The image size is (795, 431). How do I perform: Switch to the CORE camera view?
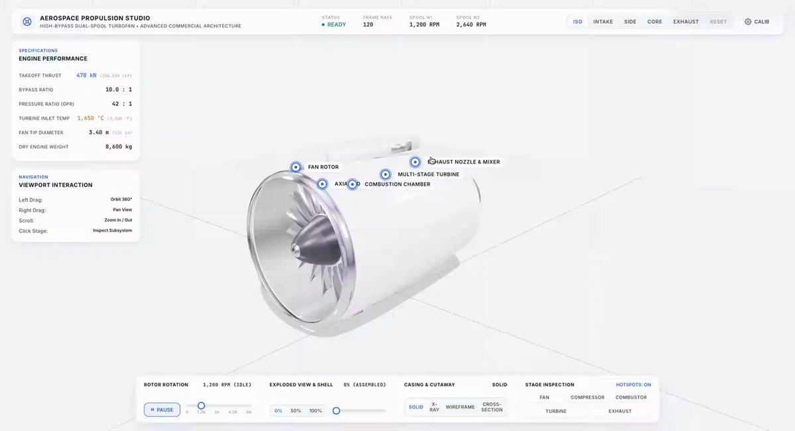pos(654,22)
